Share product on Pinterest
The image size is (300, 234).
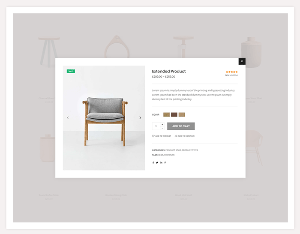[x=165, y=162]
